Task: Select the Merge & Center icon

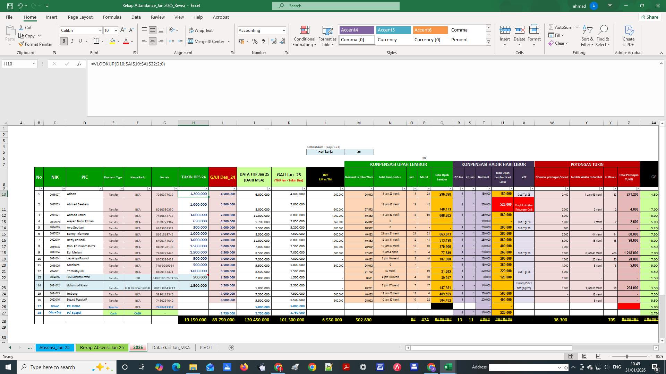Action: click(191, 41)
